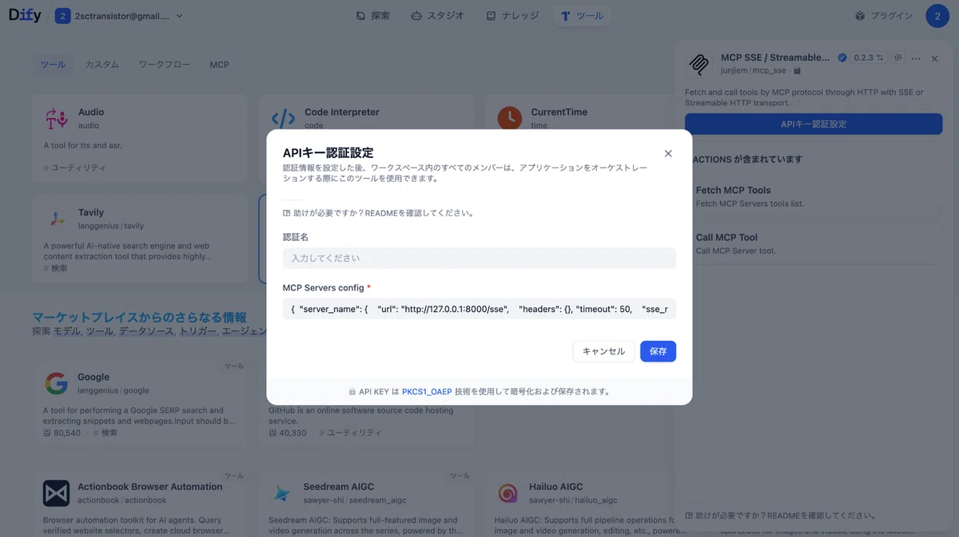Image resolution: width=959 pixels, height=537 pixels.
Task: Open the workspace account dropdown
Action: click(120, 16)
